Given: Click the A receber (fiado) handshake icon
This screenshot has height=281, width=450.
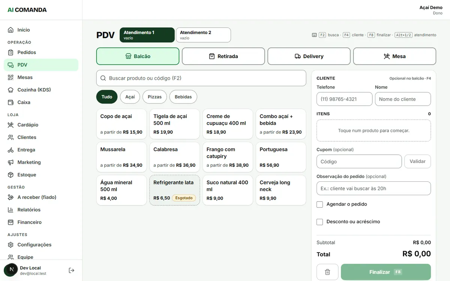Looking at the screenshot, I should click(x=10, y=197).
